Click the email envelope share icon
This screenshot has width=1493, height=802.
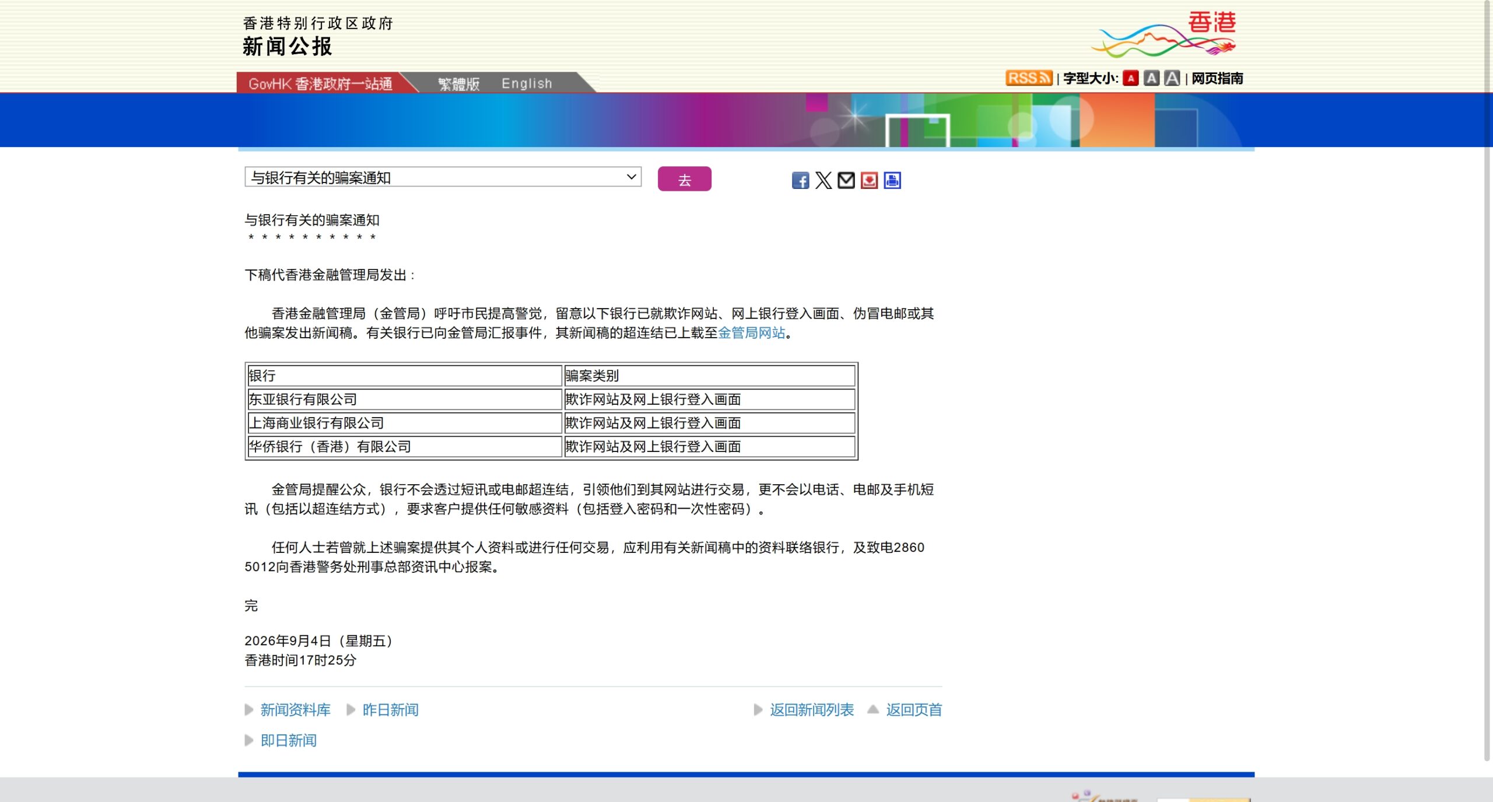pyautogui.click(x=846, y=180)
